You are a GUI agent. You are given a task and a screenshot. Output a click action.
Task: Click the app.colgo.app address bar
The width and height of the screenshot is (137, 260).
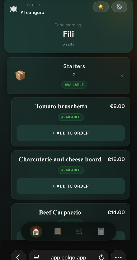point(68,257)
